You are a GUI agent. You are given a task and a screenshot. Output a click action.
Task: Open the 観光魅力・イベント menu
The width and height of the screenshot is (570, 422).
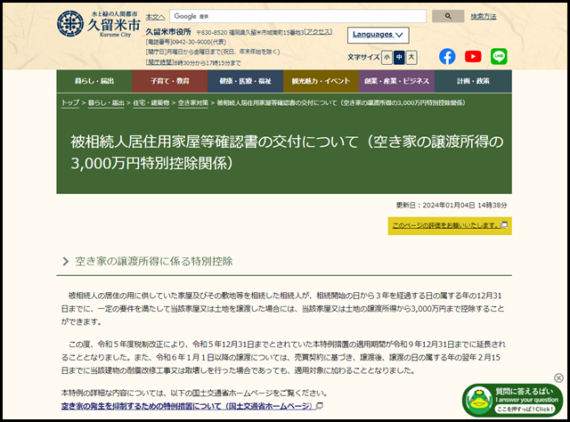(x=322, y=81)
